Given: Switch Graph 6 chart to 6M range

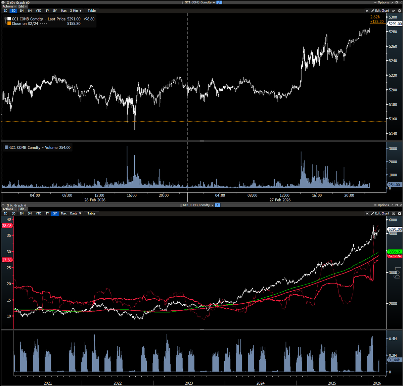Looking at the screenshot, I should [x=30, y=213].
